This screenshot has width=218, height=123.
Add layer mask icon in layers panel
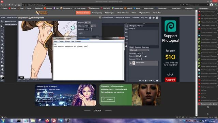click(149, 81)
